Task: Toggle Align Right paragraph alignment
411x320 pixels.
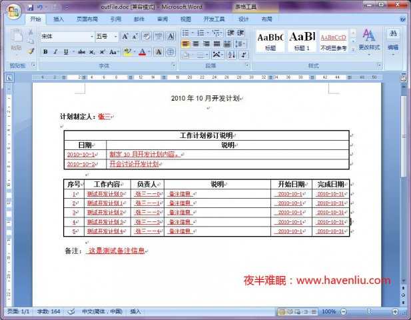Action: [x=206, y=44]
